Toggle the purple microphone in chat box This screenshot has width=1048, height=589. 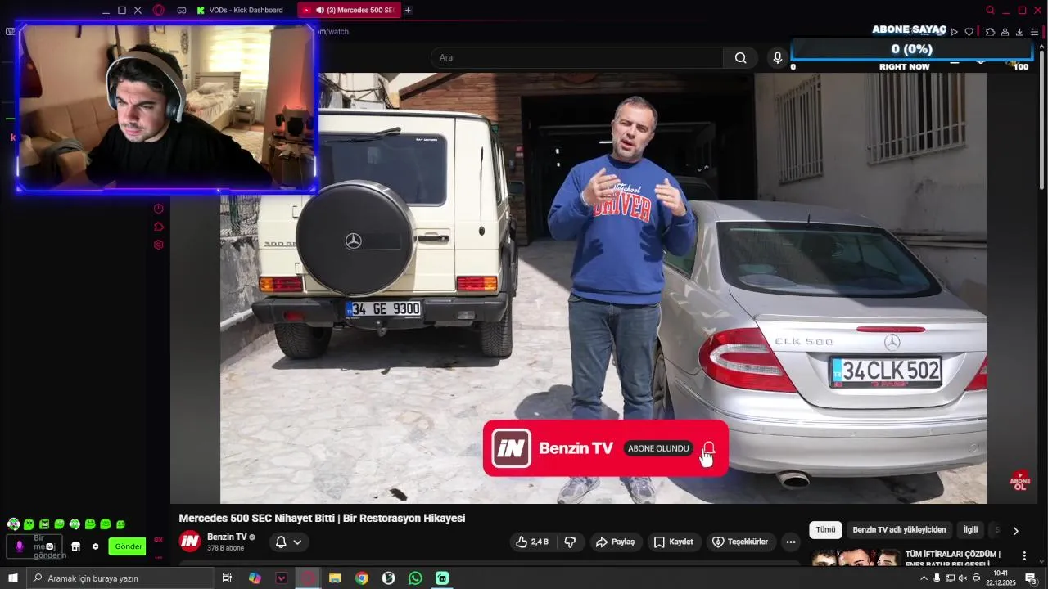pyautogui.click(x=20, y=546)
